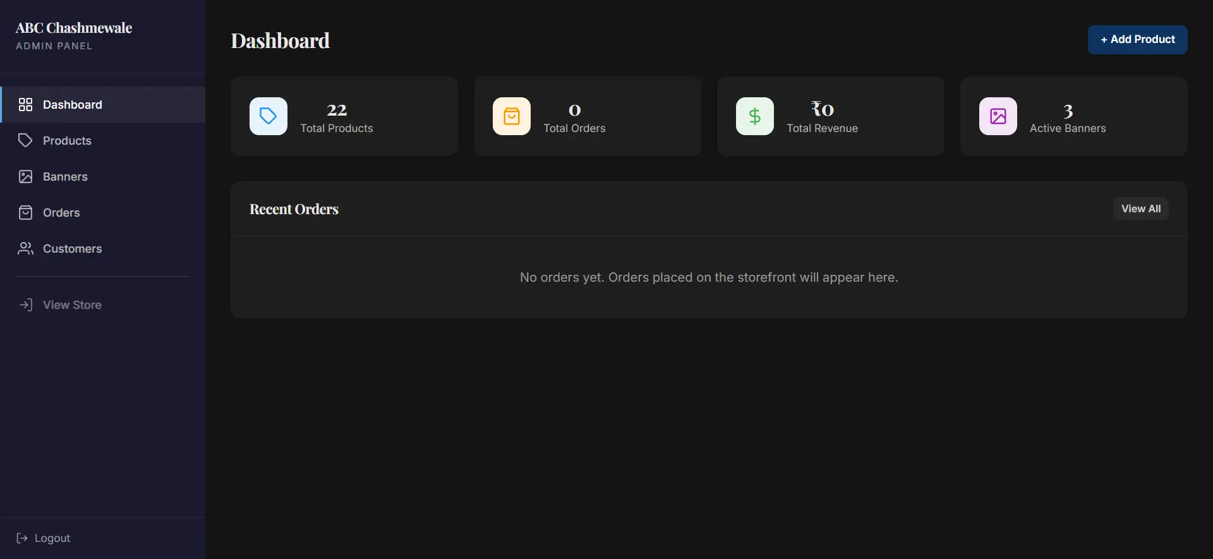Open the Banners page
This screenshot has height=559, width=1213.
(102, 177)
